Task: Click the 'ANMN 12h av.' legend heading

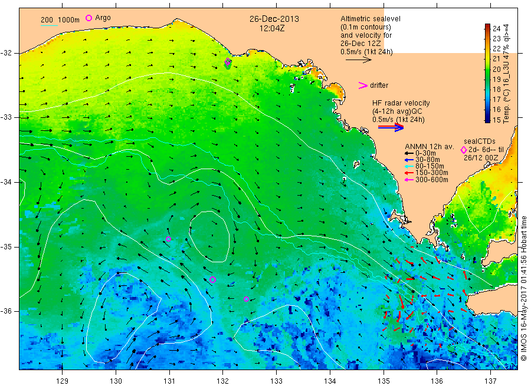Action: (x=430, y=147)
